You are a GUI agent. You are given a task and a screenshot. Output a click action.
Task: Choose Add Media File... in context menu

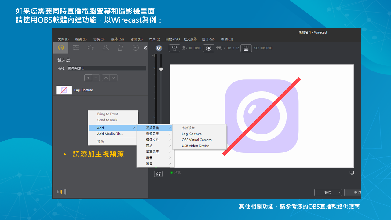tap(113, 134)
